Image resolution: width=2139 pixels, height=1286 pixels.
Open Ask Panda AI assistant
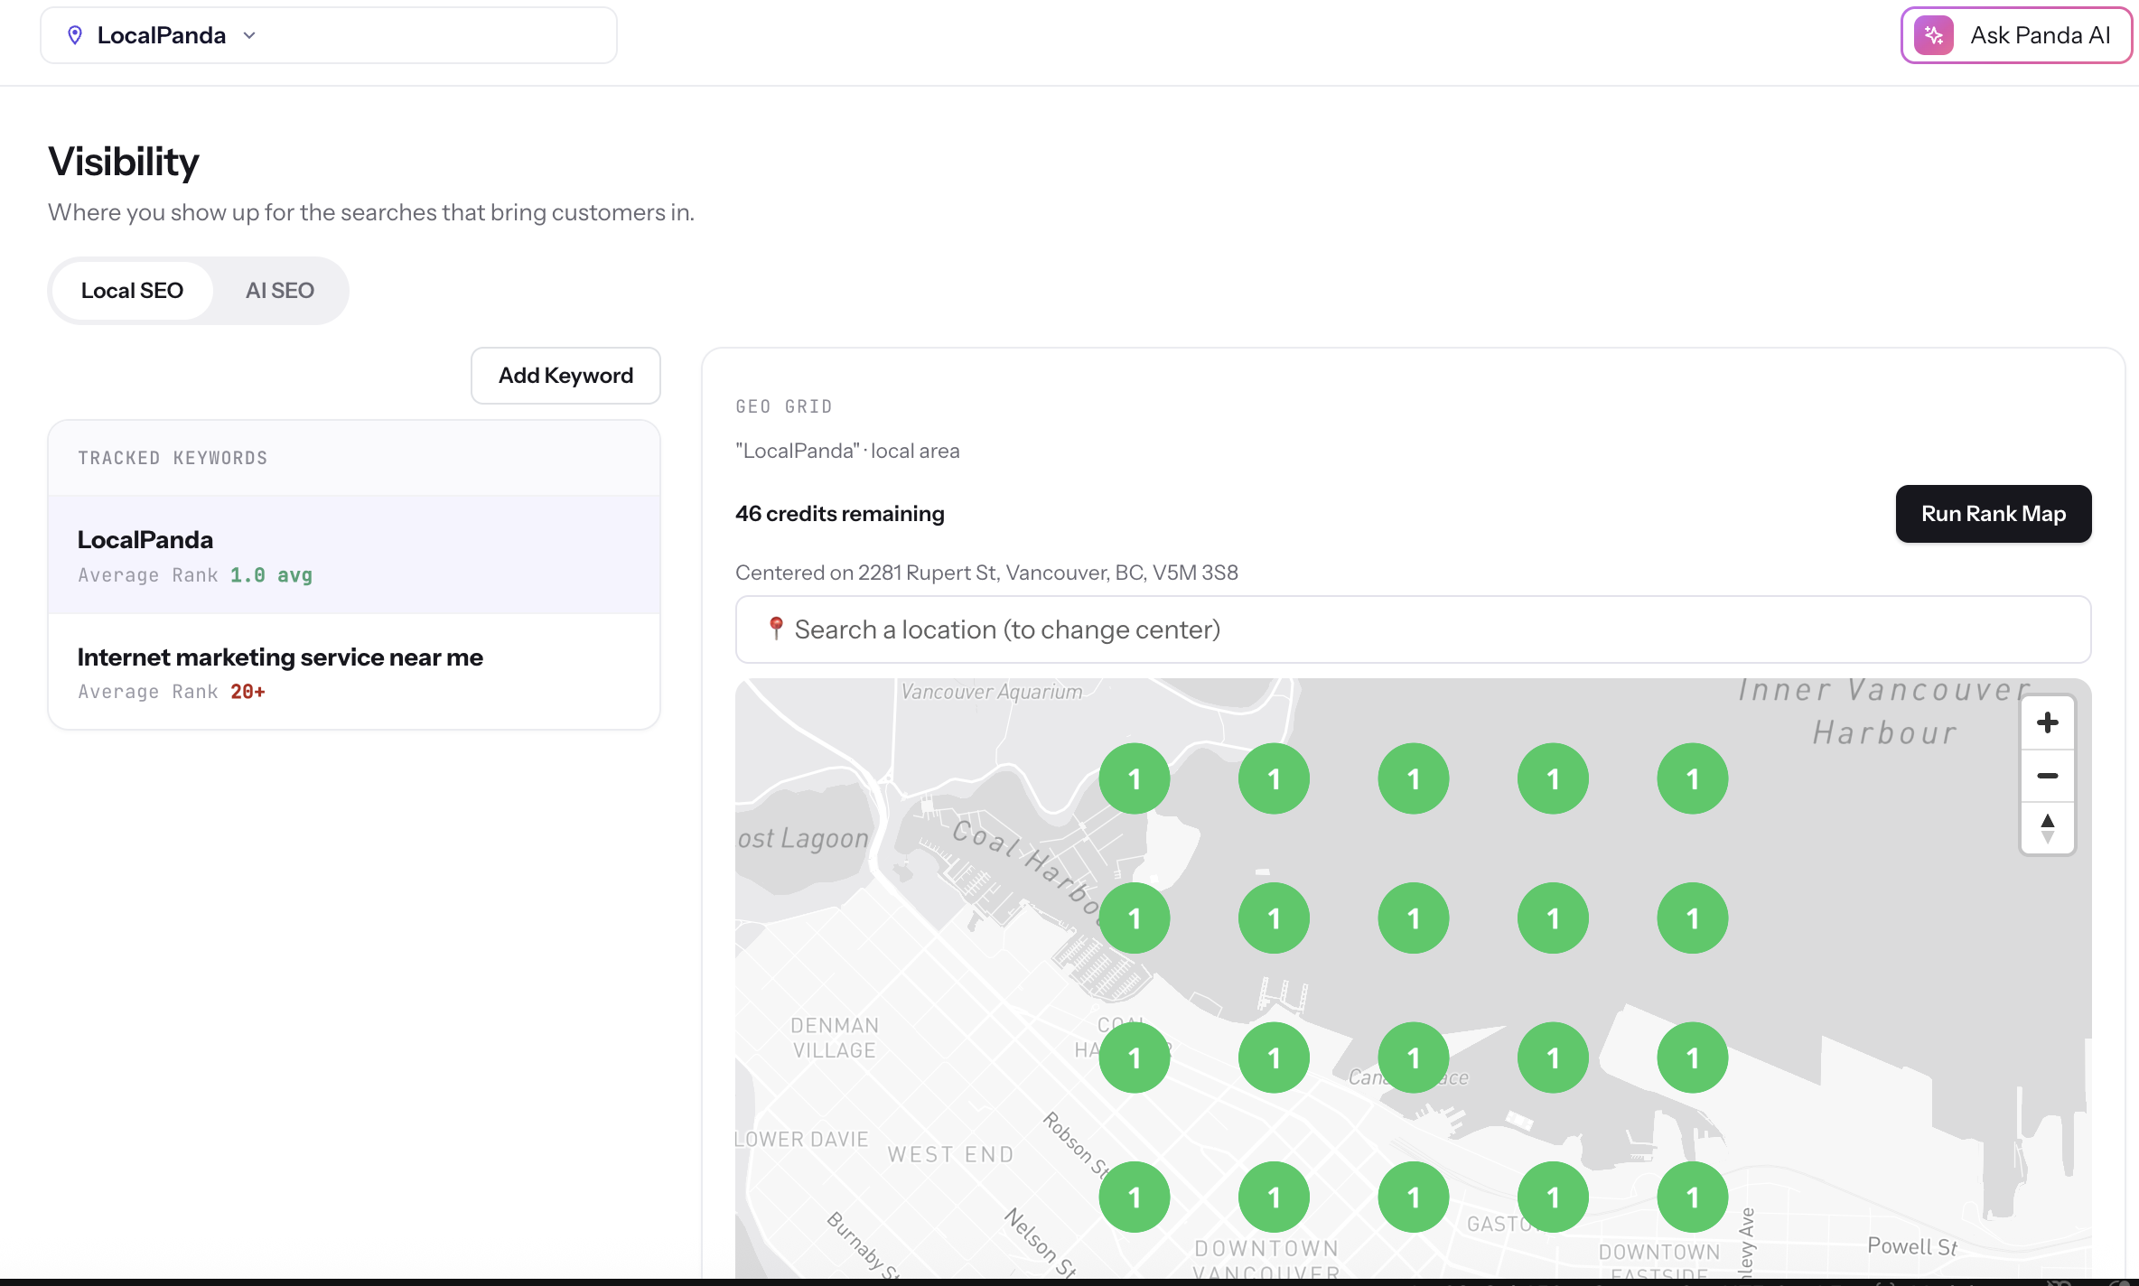[2016, 35]
